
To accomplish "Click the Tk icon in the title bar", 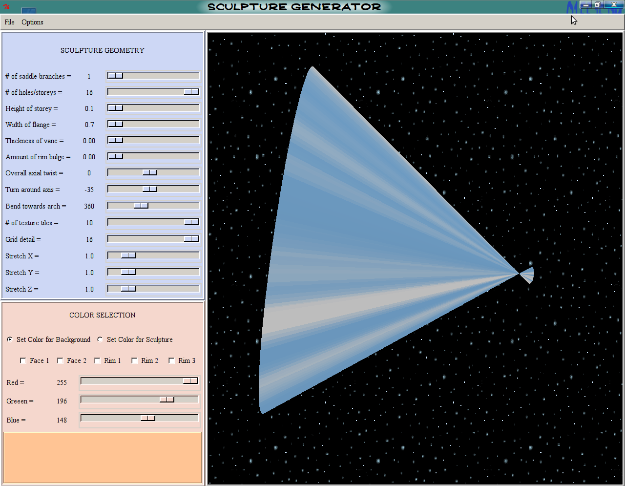I will click(7, 7).
